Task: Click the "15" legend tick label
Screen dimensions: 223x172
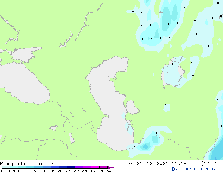Action: pos(52,171)
